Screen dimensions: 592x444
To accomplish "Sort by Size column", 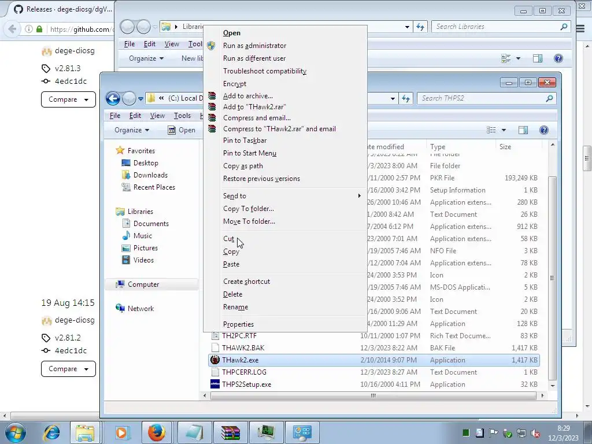I will tap(505, 147).
